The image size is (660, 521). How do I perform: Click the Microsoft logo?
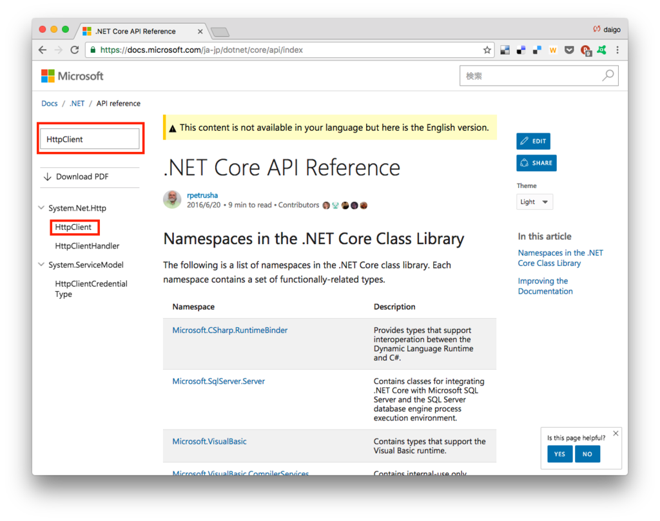click(72, 76)
